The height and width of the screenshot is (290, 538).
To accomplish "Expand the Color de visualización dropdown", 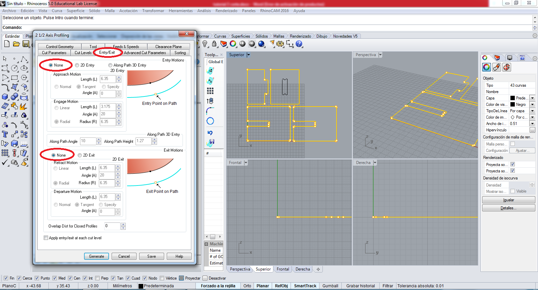I will (x=532, y=105).
